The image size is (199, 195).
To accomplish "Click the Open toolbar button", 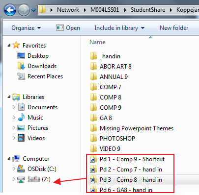I will [68, 28].
